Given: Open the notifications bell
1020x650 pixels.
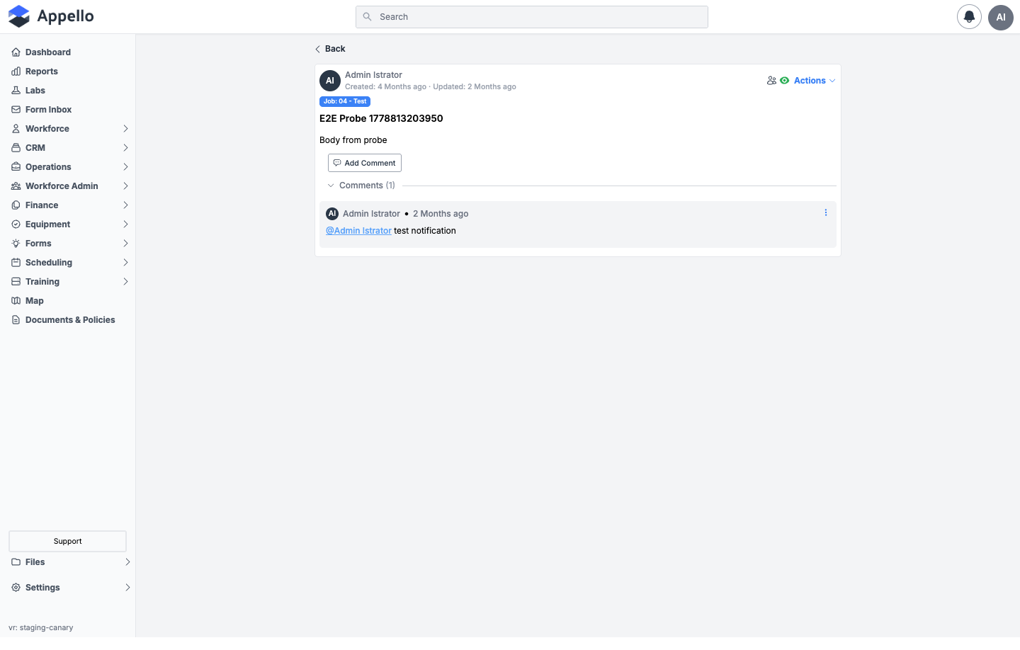Looking at the screenshot, I should coord(969,17).
